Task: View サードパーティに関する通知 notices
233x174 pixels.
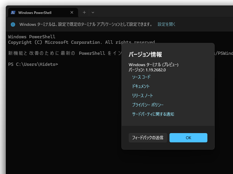Action: pyautogui.click(x=153, y=114)
